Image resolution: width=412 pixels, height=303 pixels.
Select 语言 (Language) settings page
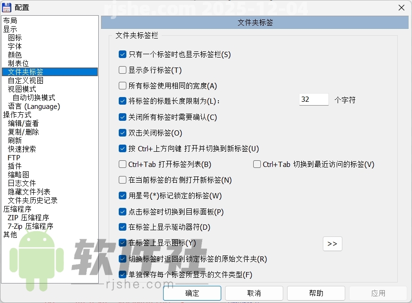pyautogui.click(x=35, y=106)
